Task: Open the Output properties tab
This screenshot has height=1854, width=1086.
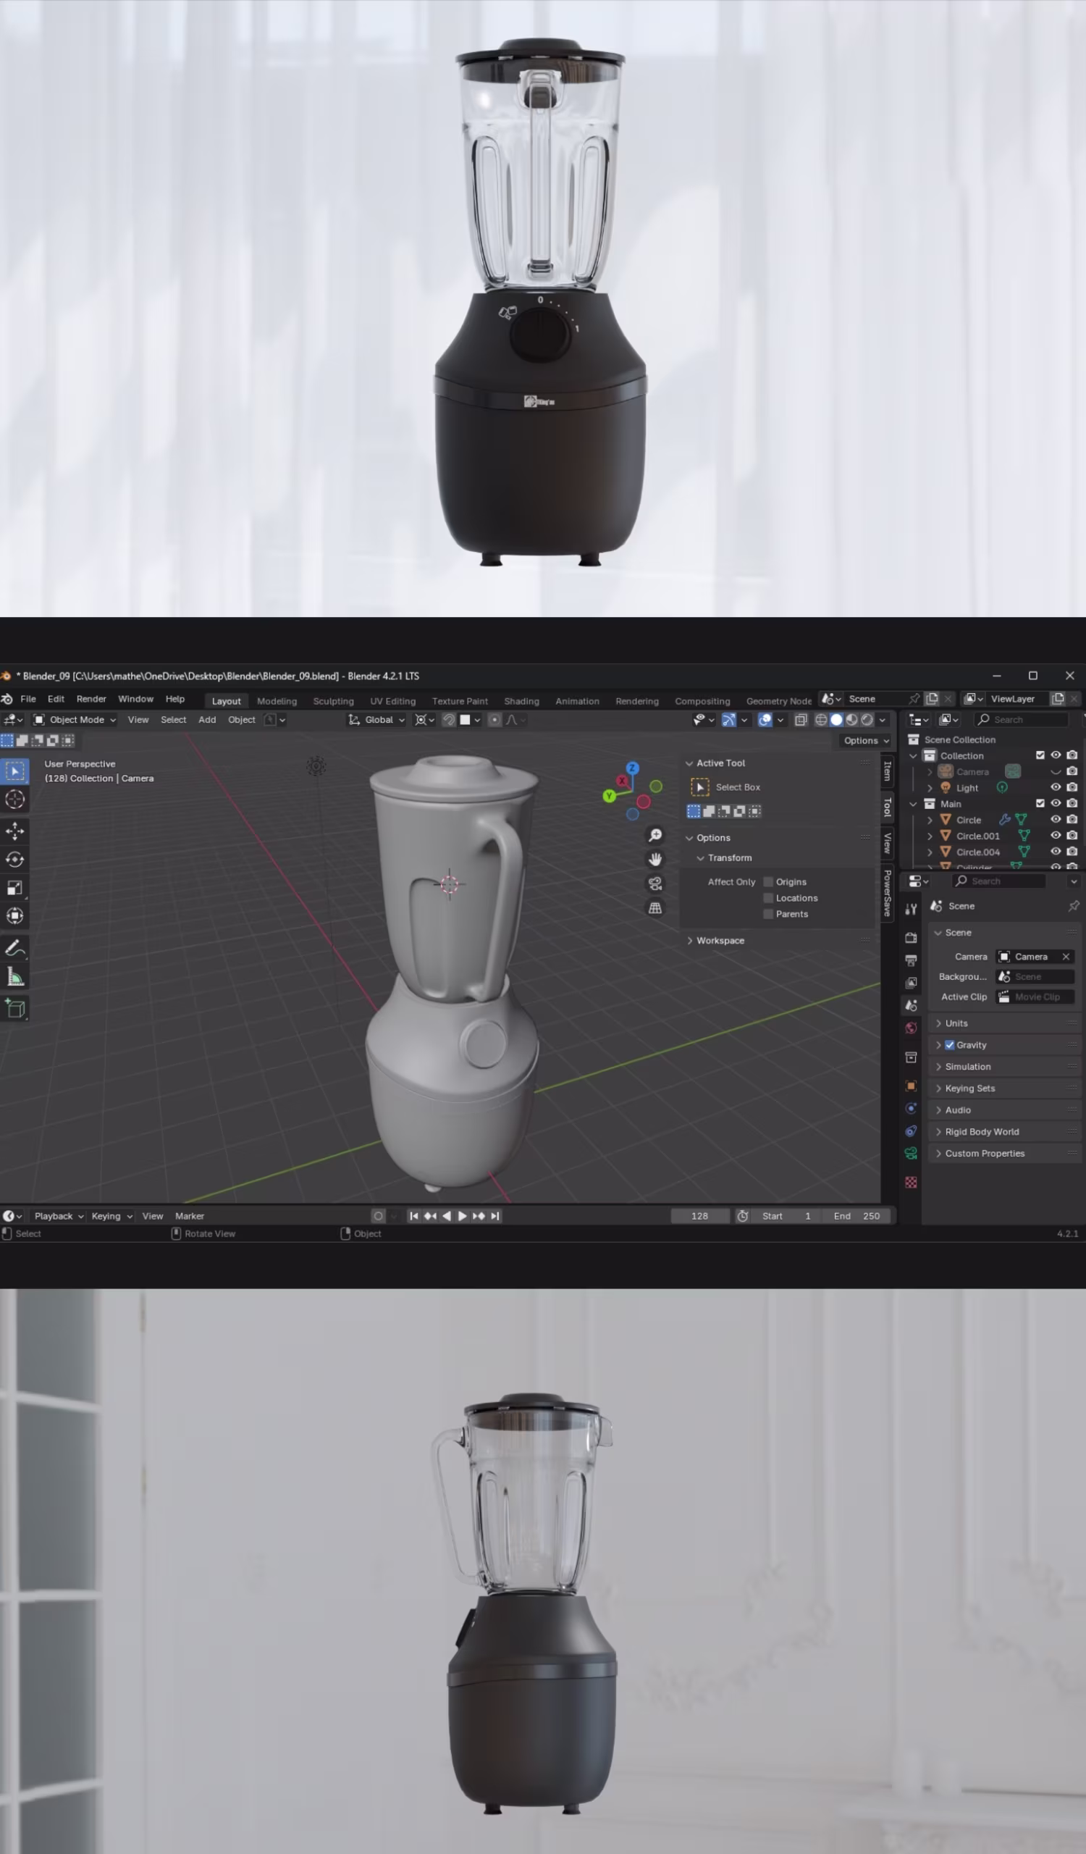Action: pyautogui.click(x=911, y=960)
